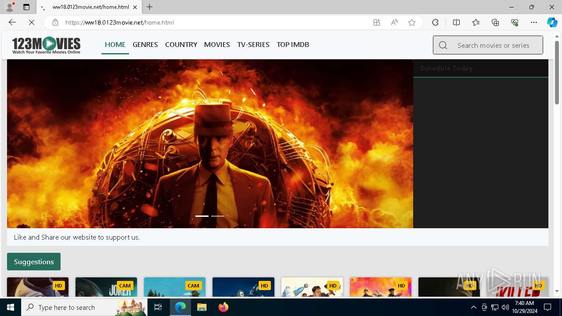Click the 123Movies site logo
Screen dimensions: 562x316
tap(46, 45)
